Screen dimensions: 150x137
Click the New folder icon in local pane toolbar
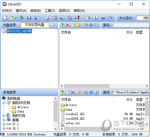[68, 92]
